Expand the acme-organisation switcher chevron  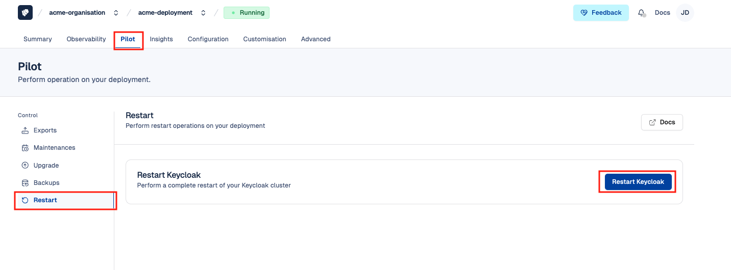[x=116, y=13]
